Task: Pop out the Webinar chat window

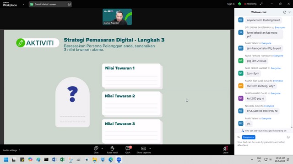Action: point(285,12)
